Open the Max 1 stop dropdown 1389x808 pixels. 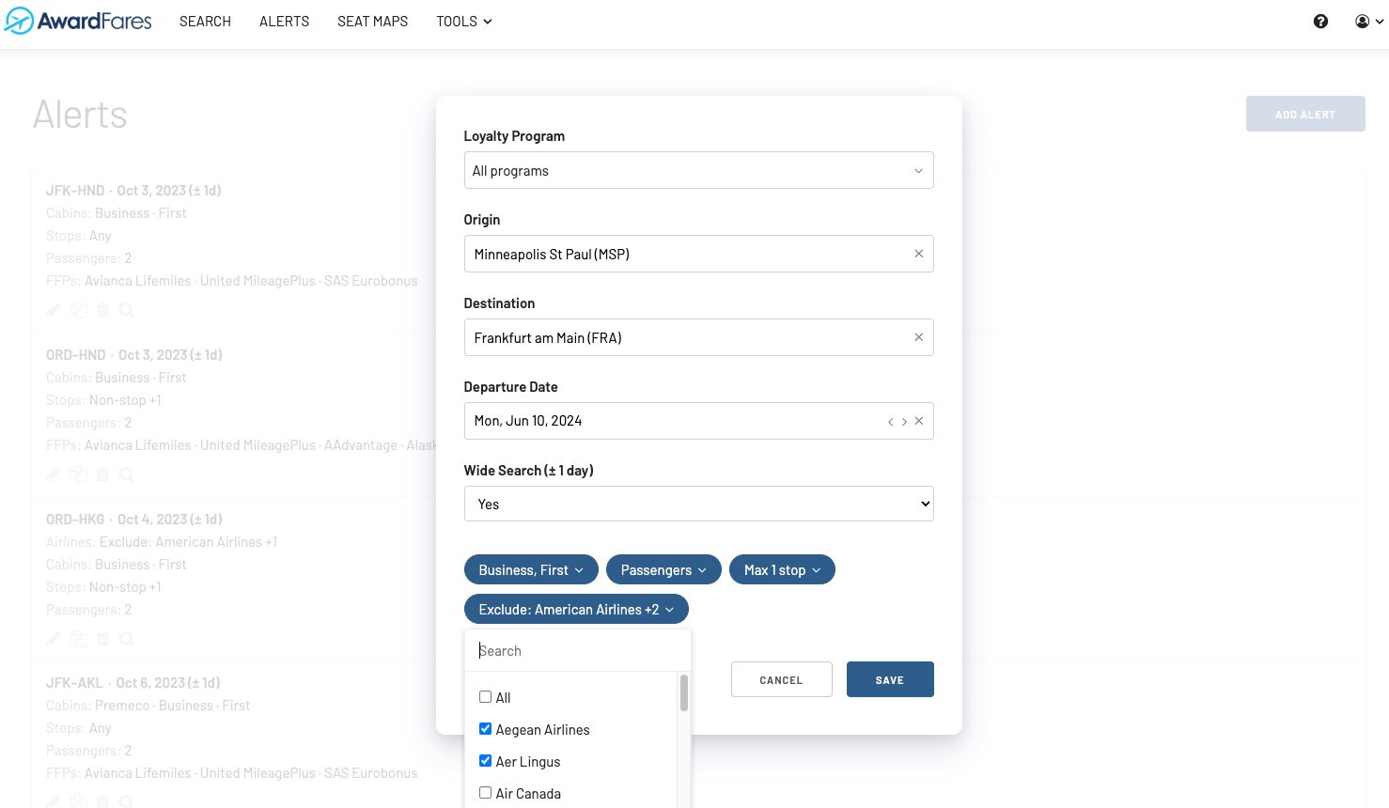[x=782, y=569]
